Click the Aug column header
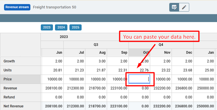217x110 pixels. [x=96, y=53]
